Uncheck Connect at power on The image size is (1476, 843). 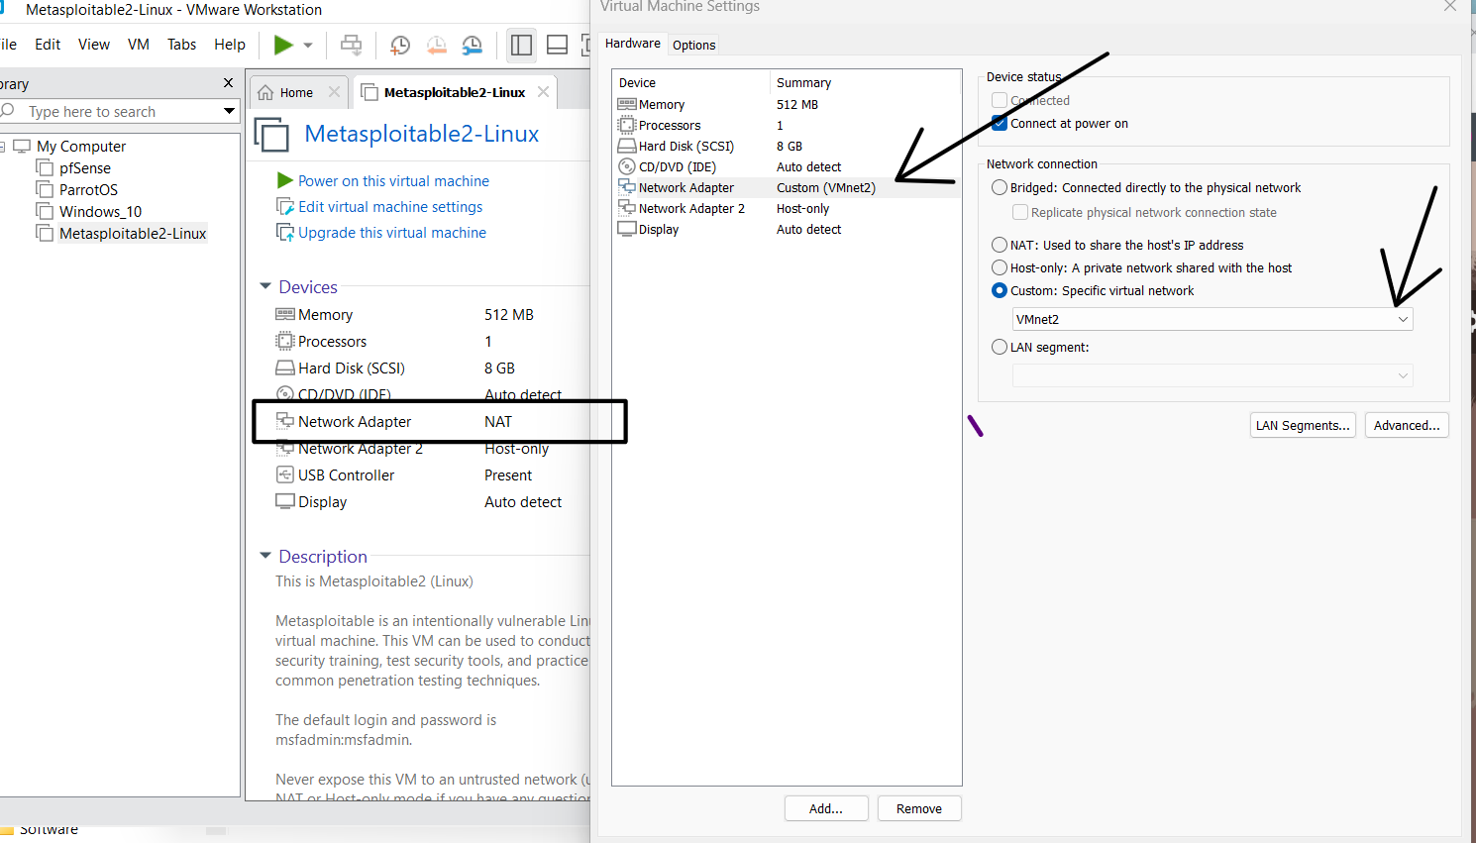(1000, 123)
